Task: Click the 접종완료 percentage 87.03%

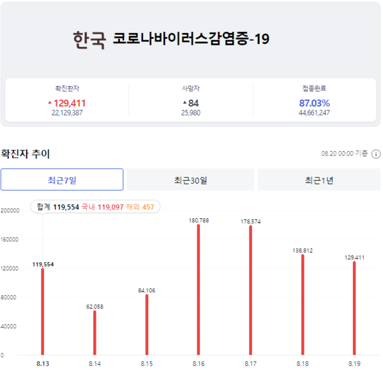Action: (x=314, y=103)
